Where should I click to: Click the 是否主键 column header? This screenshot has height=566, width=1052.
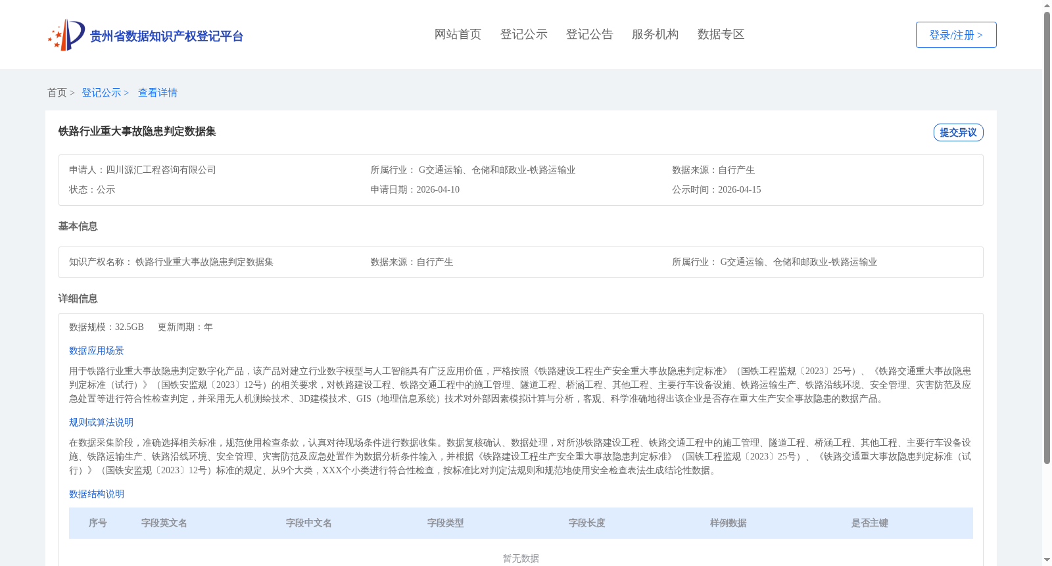870,523
